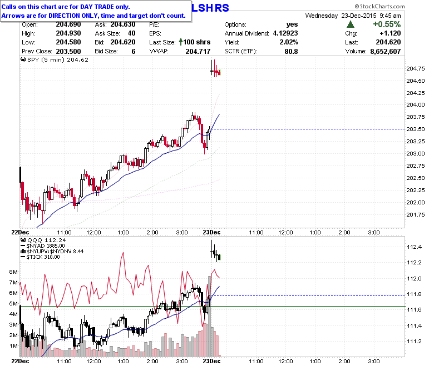The image size is (434, 366).
Task: Select the 'Calls on this chart are for DAY TRADE only.' note
Action: [x=66, y=7]
